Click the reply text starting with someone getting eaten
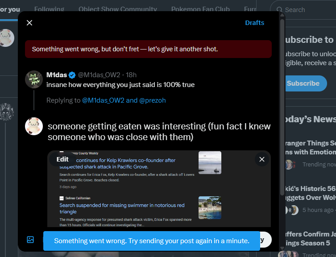Viewport: 336px width, 257px height. [159, 132]
